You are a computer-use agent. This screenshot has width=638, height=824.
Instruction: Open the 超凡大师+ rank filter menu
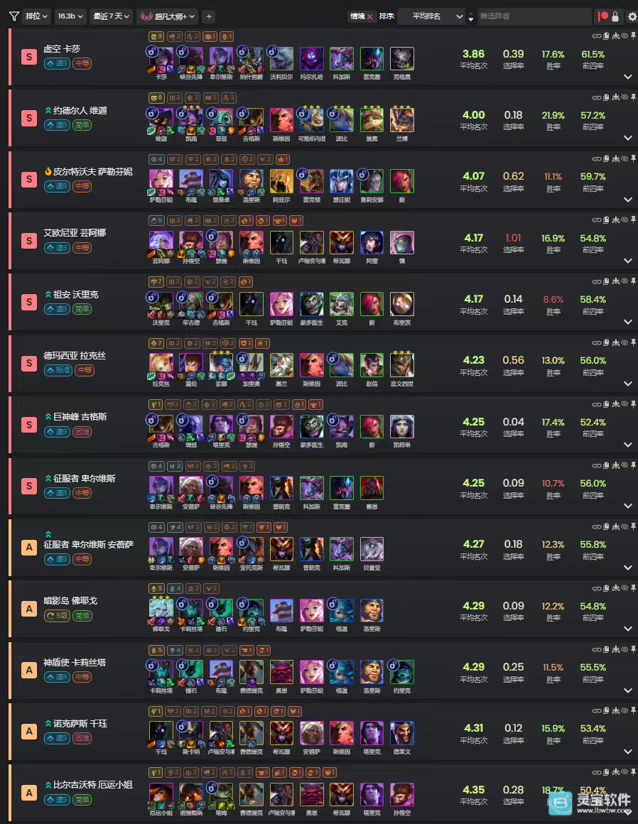coord(167,16)
